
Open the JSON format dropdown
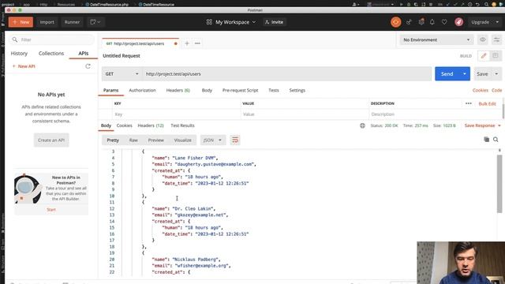point(212,140)
